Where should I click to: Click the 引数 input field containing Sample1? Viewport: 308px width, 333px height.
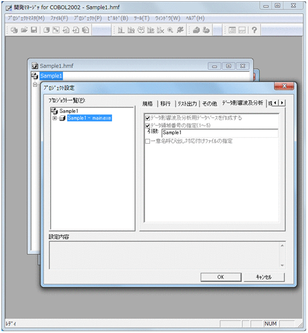(220, 133)
